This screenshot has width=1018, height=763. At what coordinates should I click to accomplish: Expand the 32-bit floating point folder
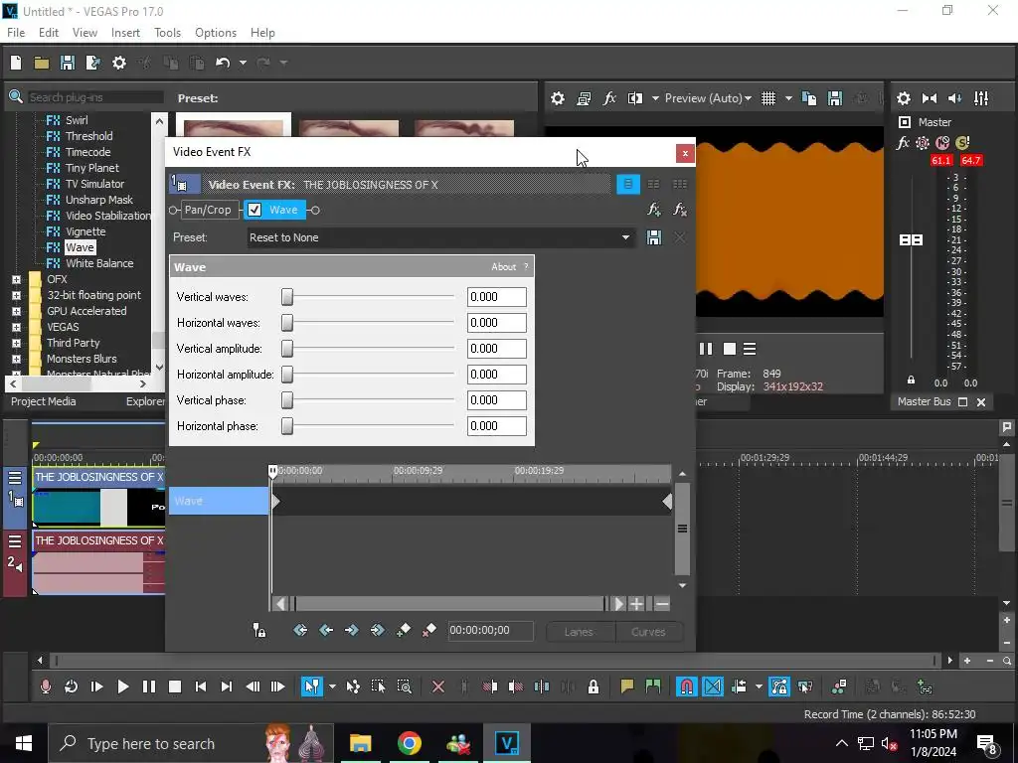coord(16,296)
